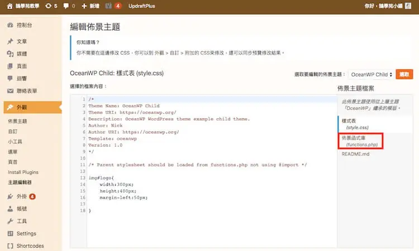Click the Shortcodes brackets icon
Screen dimensions: 419x251
[x=10, y=246]
